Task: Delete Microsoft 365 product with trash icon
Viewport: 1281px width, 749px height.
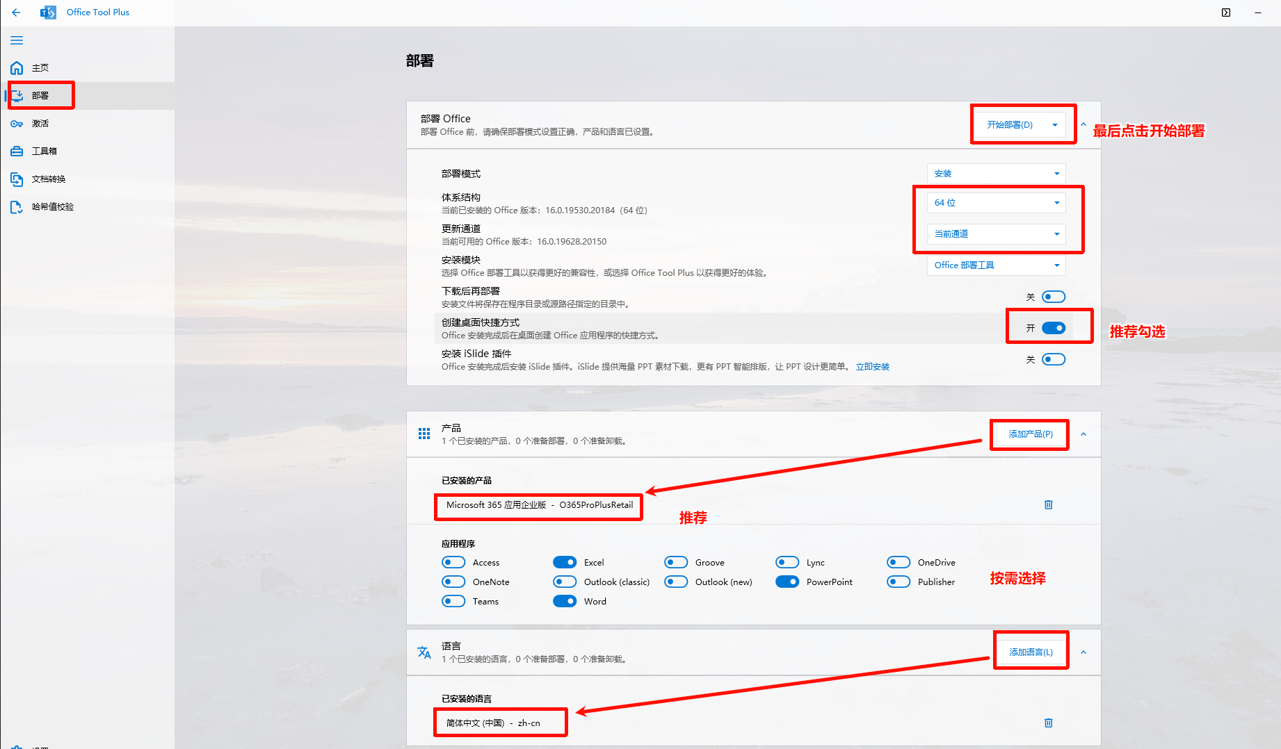Action: coord(1048,504)
